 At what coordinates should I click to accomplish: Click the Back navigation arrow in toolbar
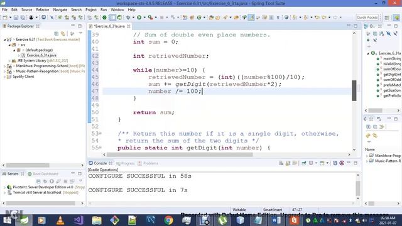tap(324, 18)
